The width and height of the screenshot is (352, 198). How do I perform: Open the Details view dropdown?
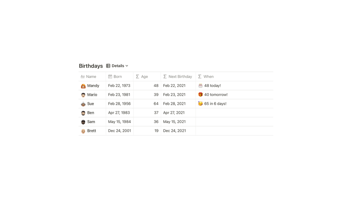point(118,66)
